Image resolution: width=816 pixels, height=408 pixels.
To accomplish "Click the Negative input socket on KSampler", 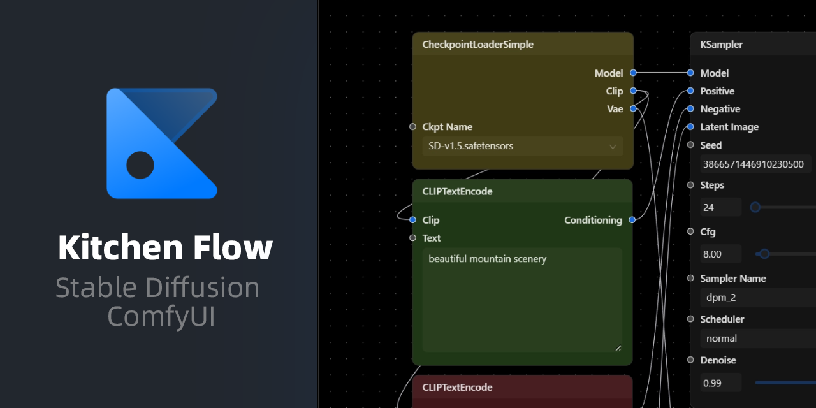I will point(690,109).
